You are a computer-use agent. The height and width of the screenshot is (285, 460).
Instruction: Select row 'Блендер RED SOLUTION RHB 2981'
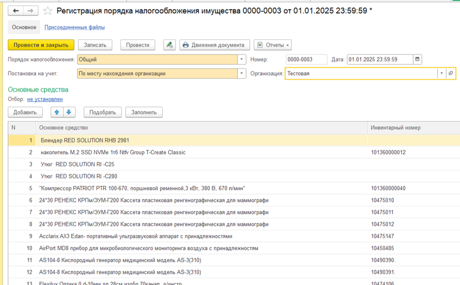pos(234,140)
